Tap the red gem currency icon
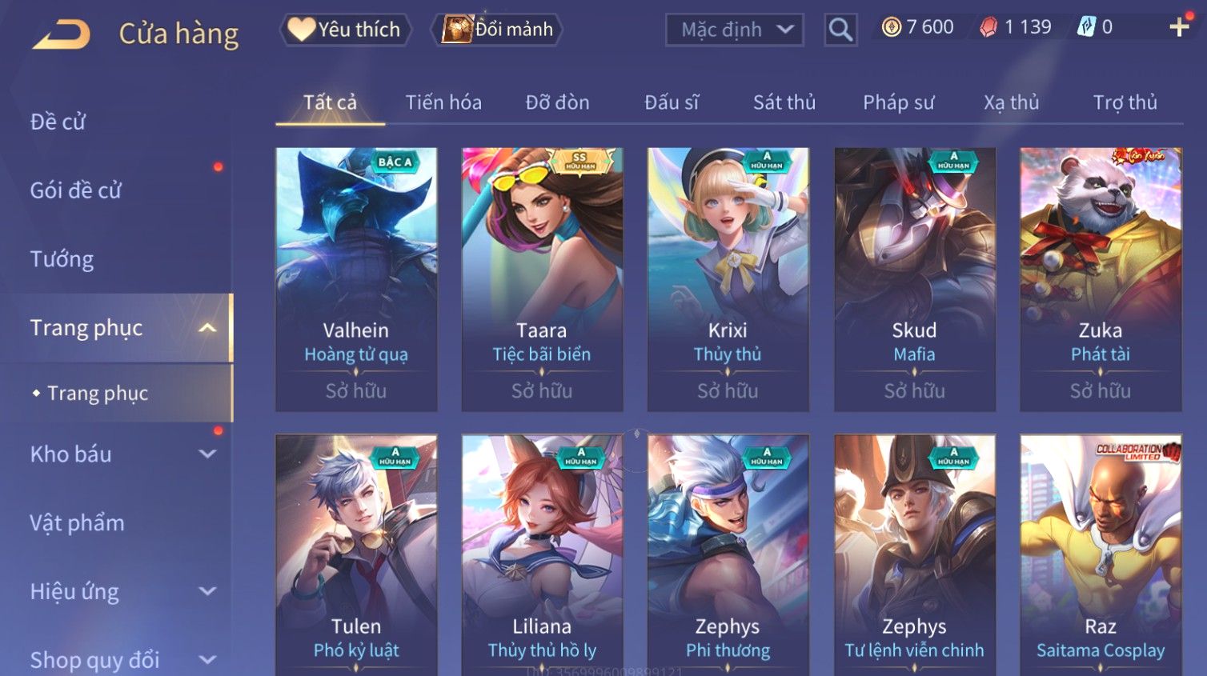 pyautogui.click(x=988, y=27)
